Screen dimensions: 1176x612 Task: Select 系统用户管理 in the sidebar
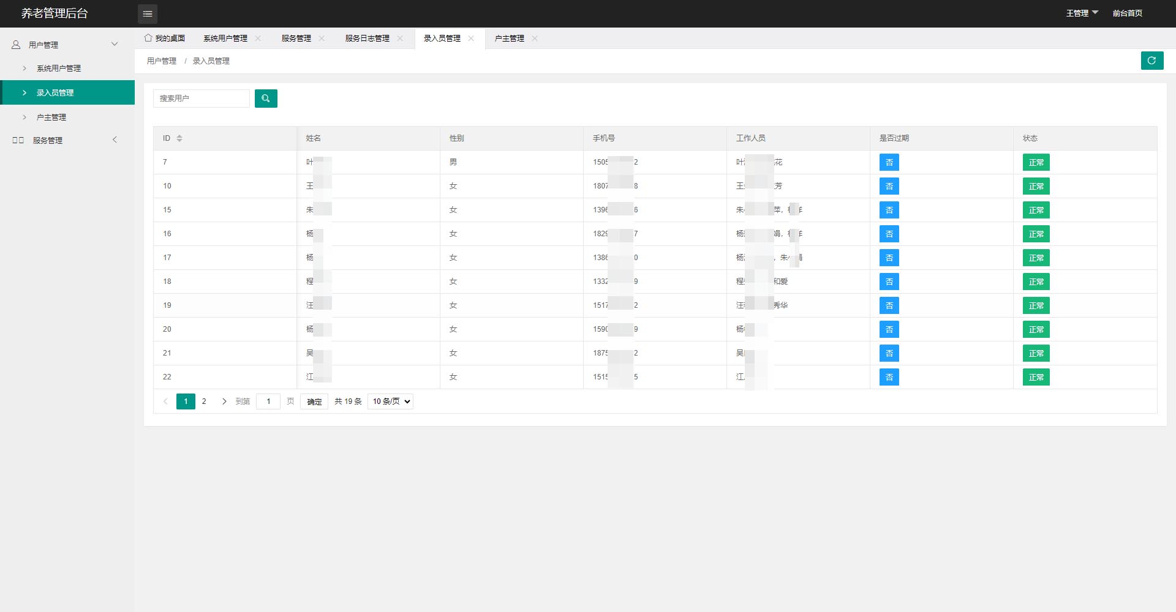point(59,69)
